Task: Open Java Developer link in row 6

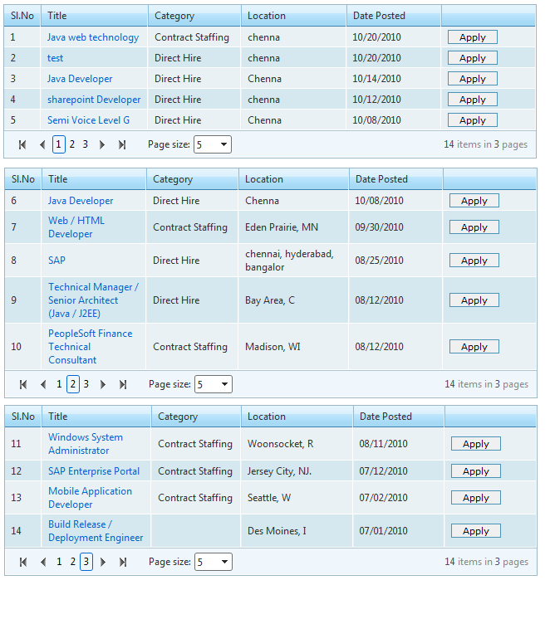Action: tap(81, 201)
